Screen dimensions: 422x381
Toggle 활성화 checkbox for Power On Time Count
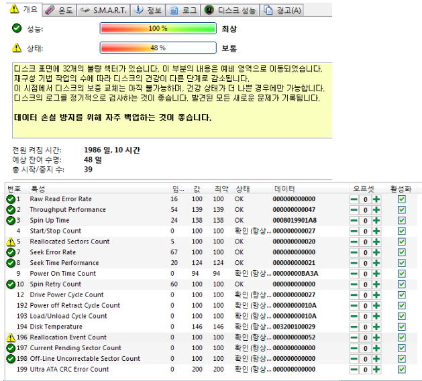402,274
